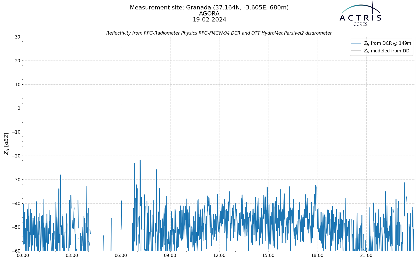Click the CCRES text under the logo
Screen dimensions: 419x262
click(x=360, y=25)
